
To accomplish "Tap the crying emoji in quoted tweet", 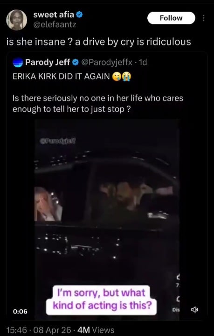I will tap(126, 77).
